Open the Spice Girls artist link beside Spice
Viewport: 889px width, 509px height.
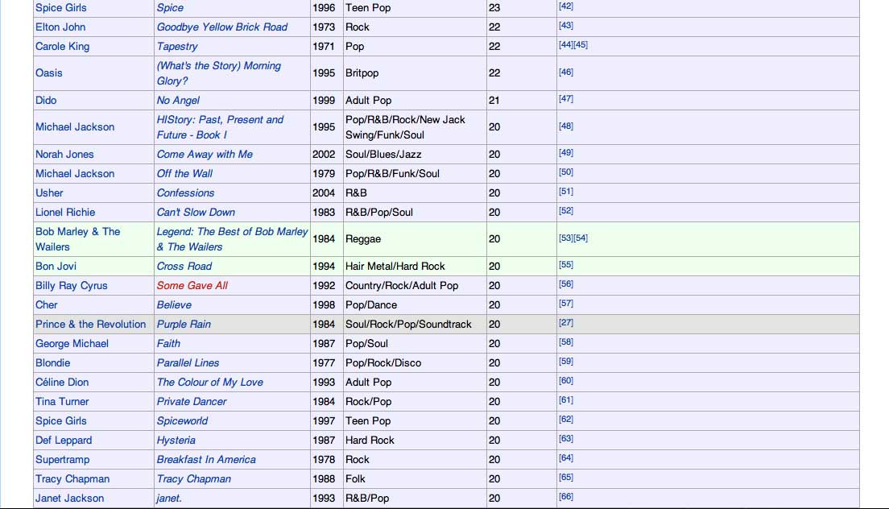(60, 8)
